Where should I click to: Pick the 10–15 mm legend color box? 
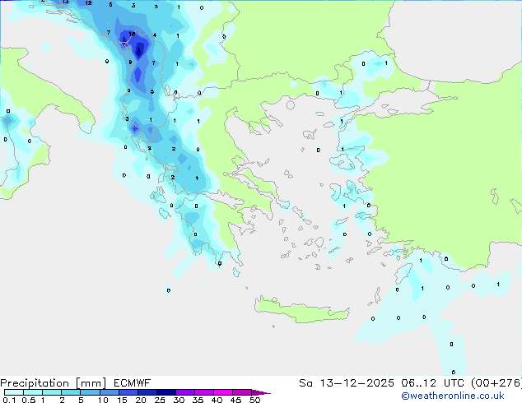tap(109, 392)
